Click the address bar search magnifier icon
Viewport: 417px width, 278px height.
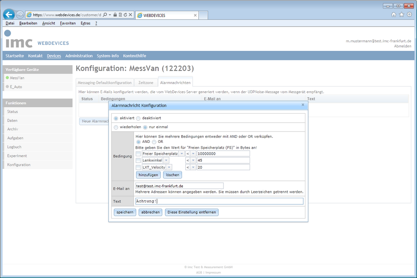click(x=105, y=15)
